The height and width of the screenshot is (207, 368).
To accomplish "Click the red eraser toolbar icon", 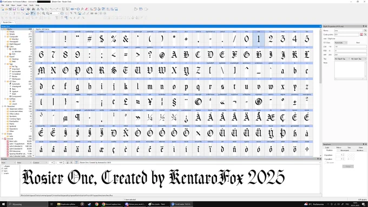I will point(87,9).
